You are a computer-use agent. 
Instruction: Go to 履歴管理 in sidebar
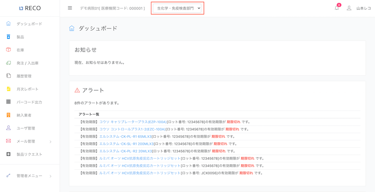point(24,76)
